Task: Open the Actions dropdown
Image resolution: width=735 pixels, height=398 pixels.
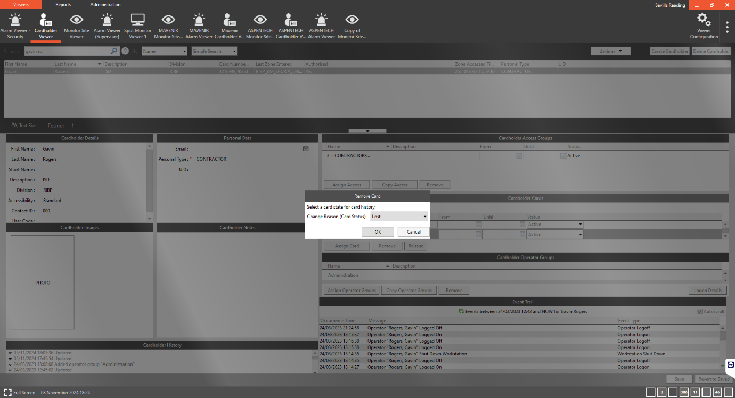Action: point(610,51)
